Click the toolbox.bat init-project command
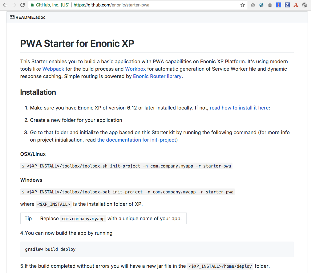This screenshot has width=311, height=273. pyautogui.click(x=127, y=192)
